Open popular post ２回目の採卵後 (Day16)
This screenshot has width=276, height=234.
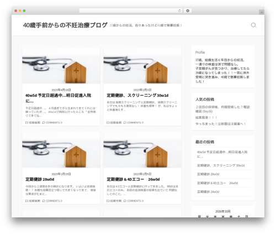point(222,109)
